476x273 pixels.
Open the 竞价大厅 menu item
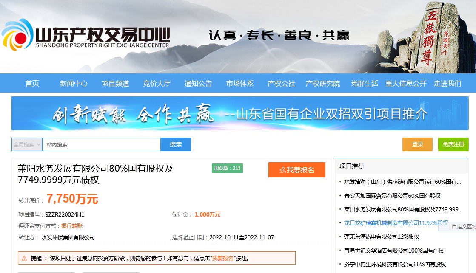click(x=157, y=83)
